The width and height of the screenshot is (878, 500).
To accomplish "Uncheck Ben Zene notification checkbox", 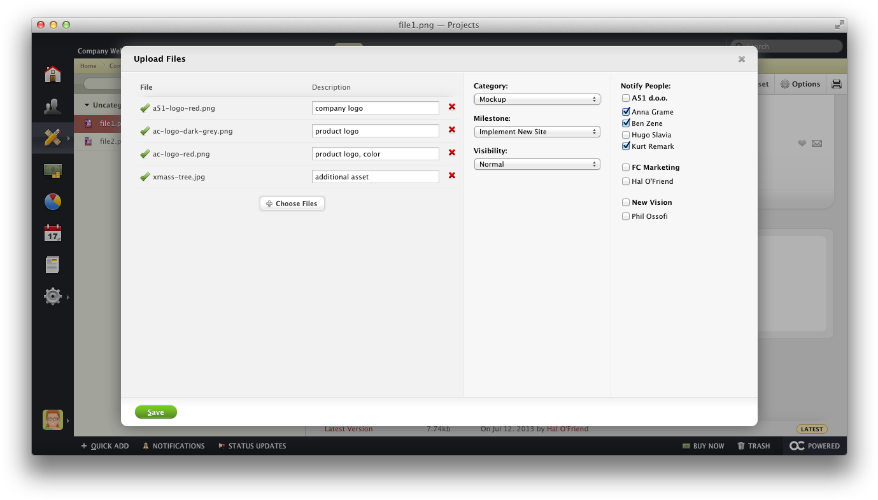I will (x=626, y=123).
